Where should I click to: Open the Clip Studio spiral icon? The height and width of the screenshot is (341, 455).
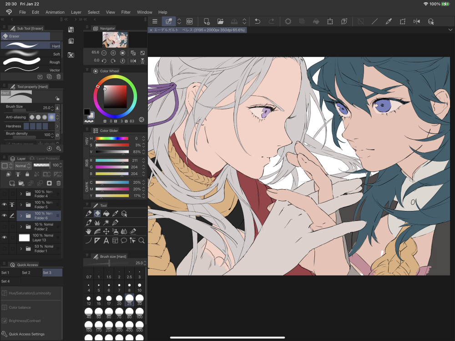click(189, 21)
